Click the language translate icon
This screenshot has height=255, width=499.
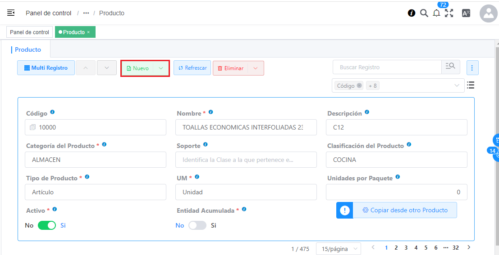pos(466,13)
